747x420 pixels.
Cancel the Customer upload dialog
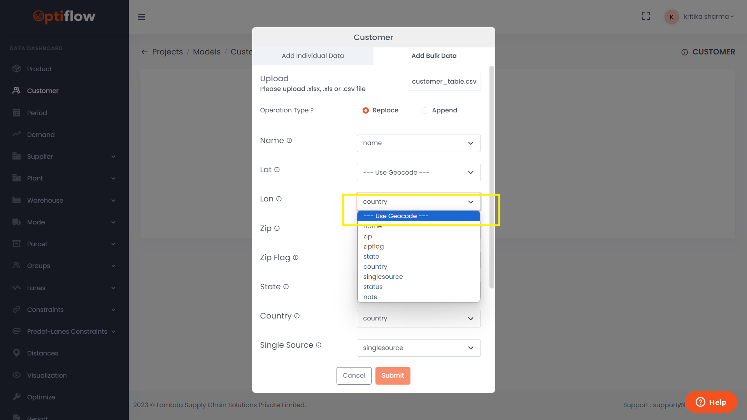click(x=354, y=376)
